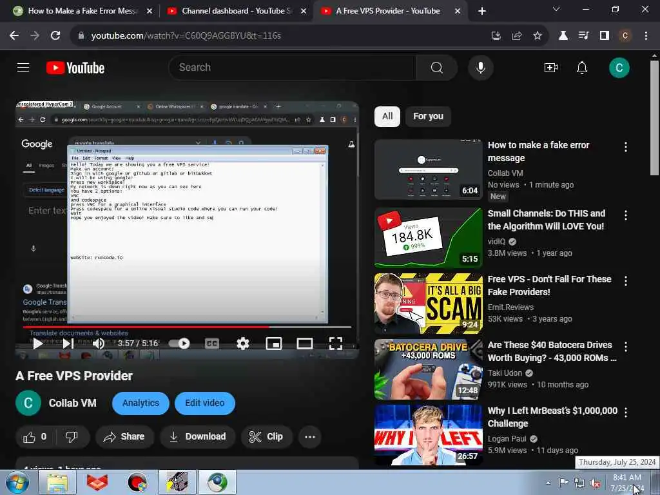Bookmark this page with the star
Image resolution: width=660 pixels, height=495 pixels.
pyautogui.click(x=538, y=36)
